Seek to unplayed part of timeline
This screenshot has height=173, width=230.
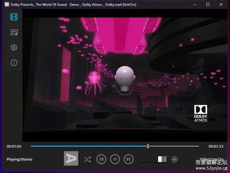coord(174,146)
